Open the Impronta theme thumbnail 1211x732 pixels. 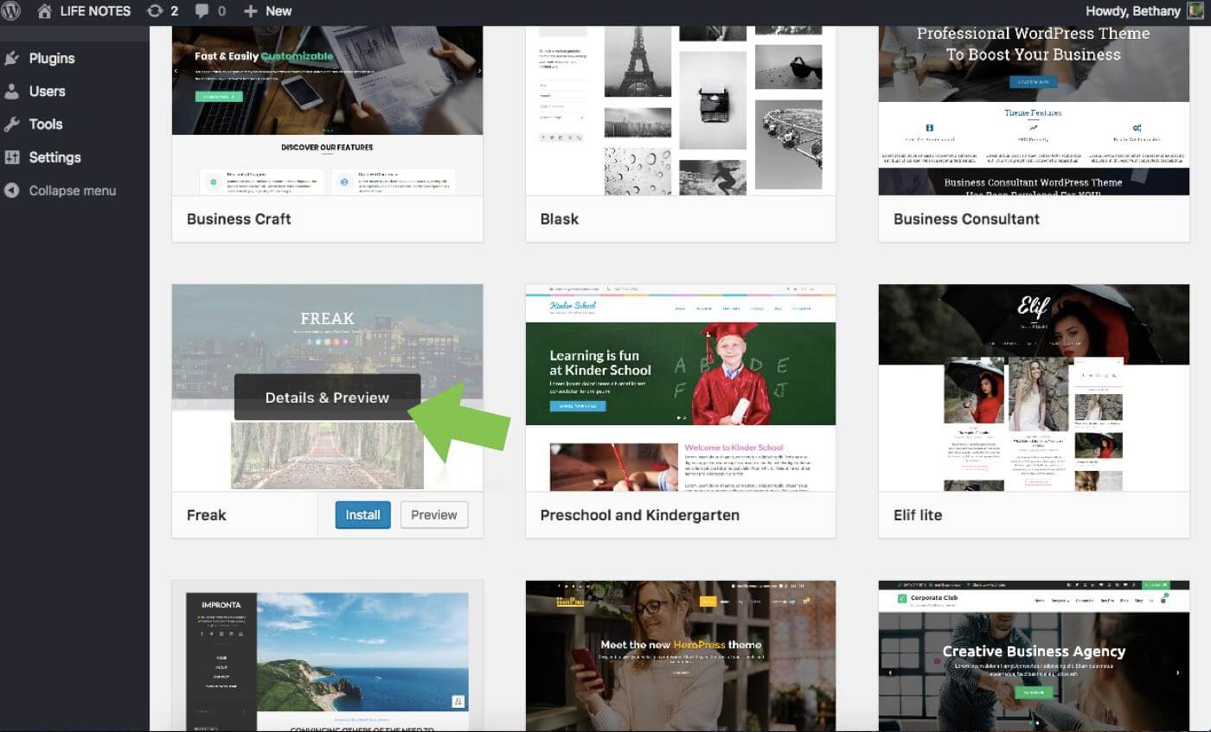tap(327, 656)
